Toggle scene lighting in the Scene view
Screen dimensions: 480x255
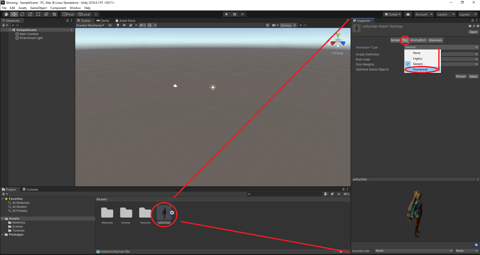[118, 25]
